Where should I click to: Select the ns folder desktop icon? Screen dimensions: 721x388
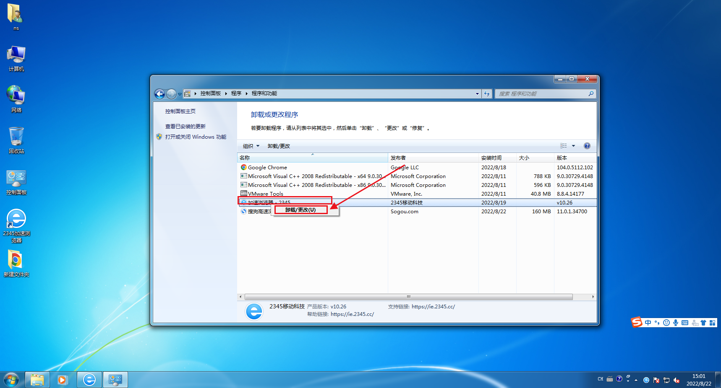(x=16, y=17)
